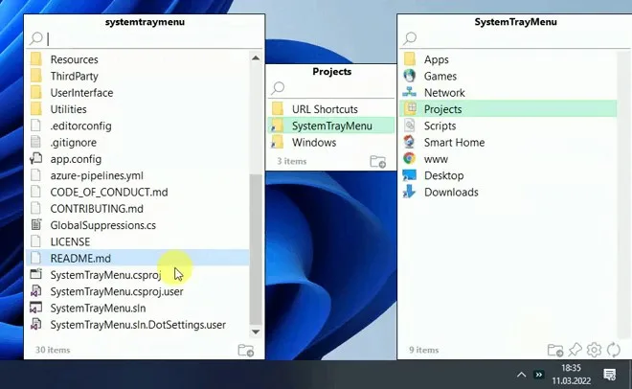
Task: Pin the main SystemTrayMenu window
Action: (x=575, y=350)
